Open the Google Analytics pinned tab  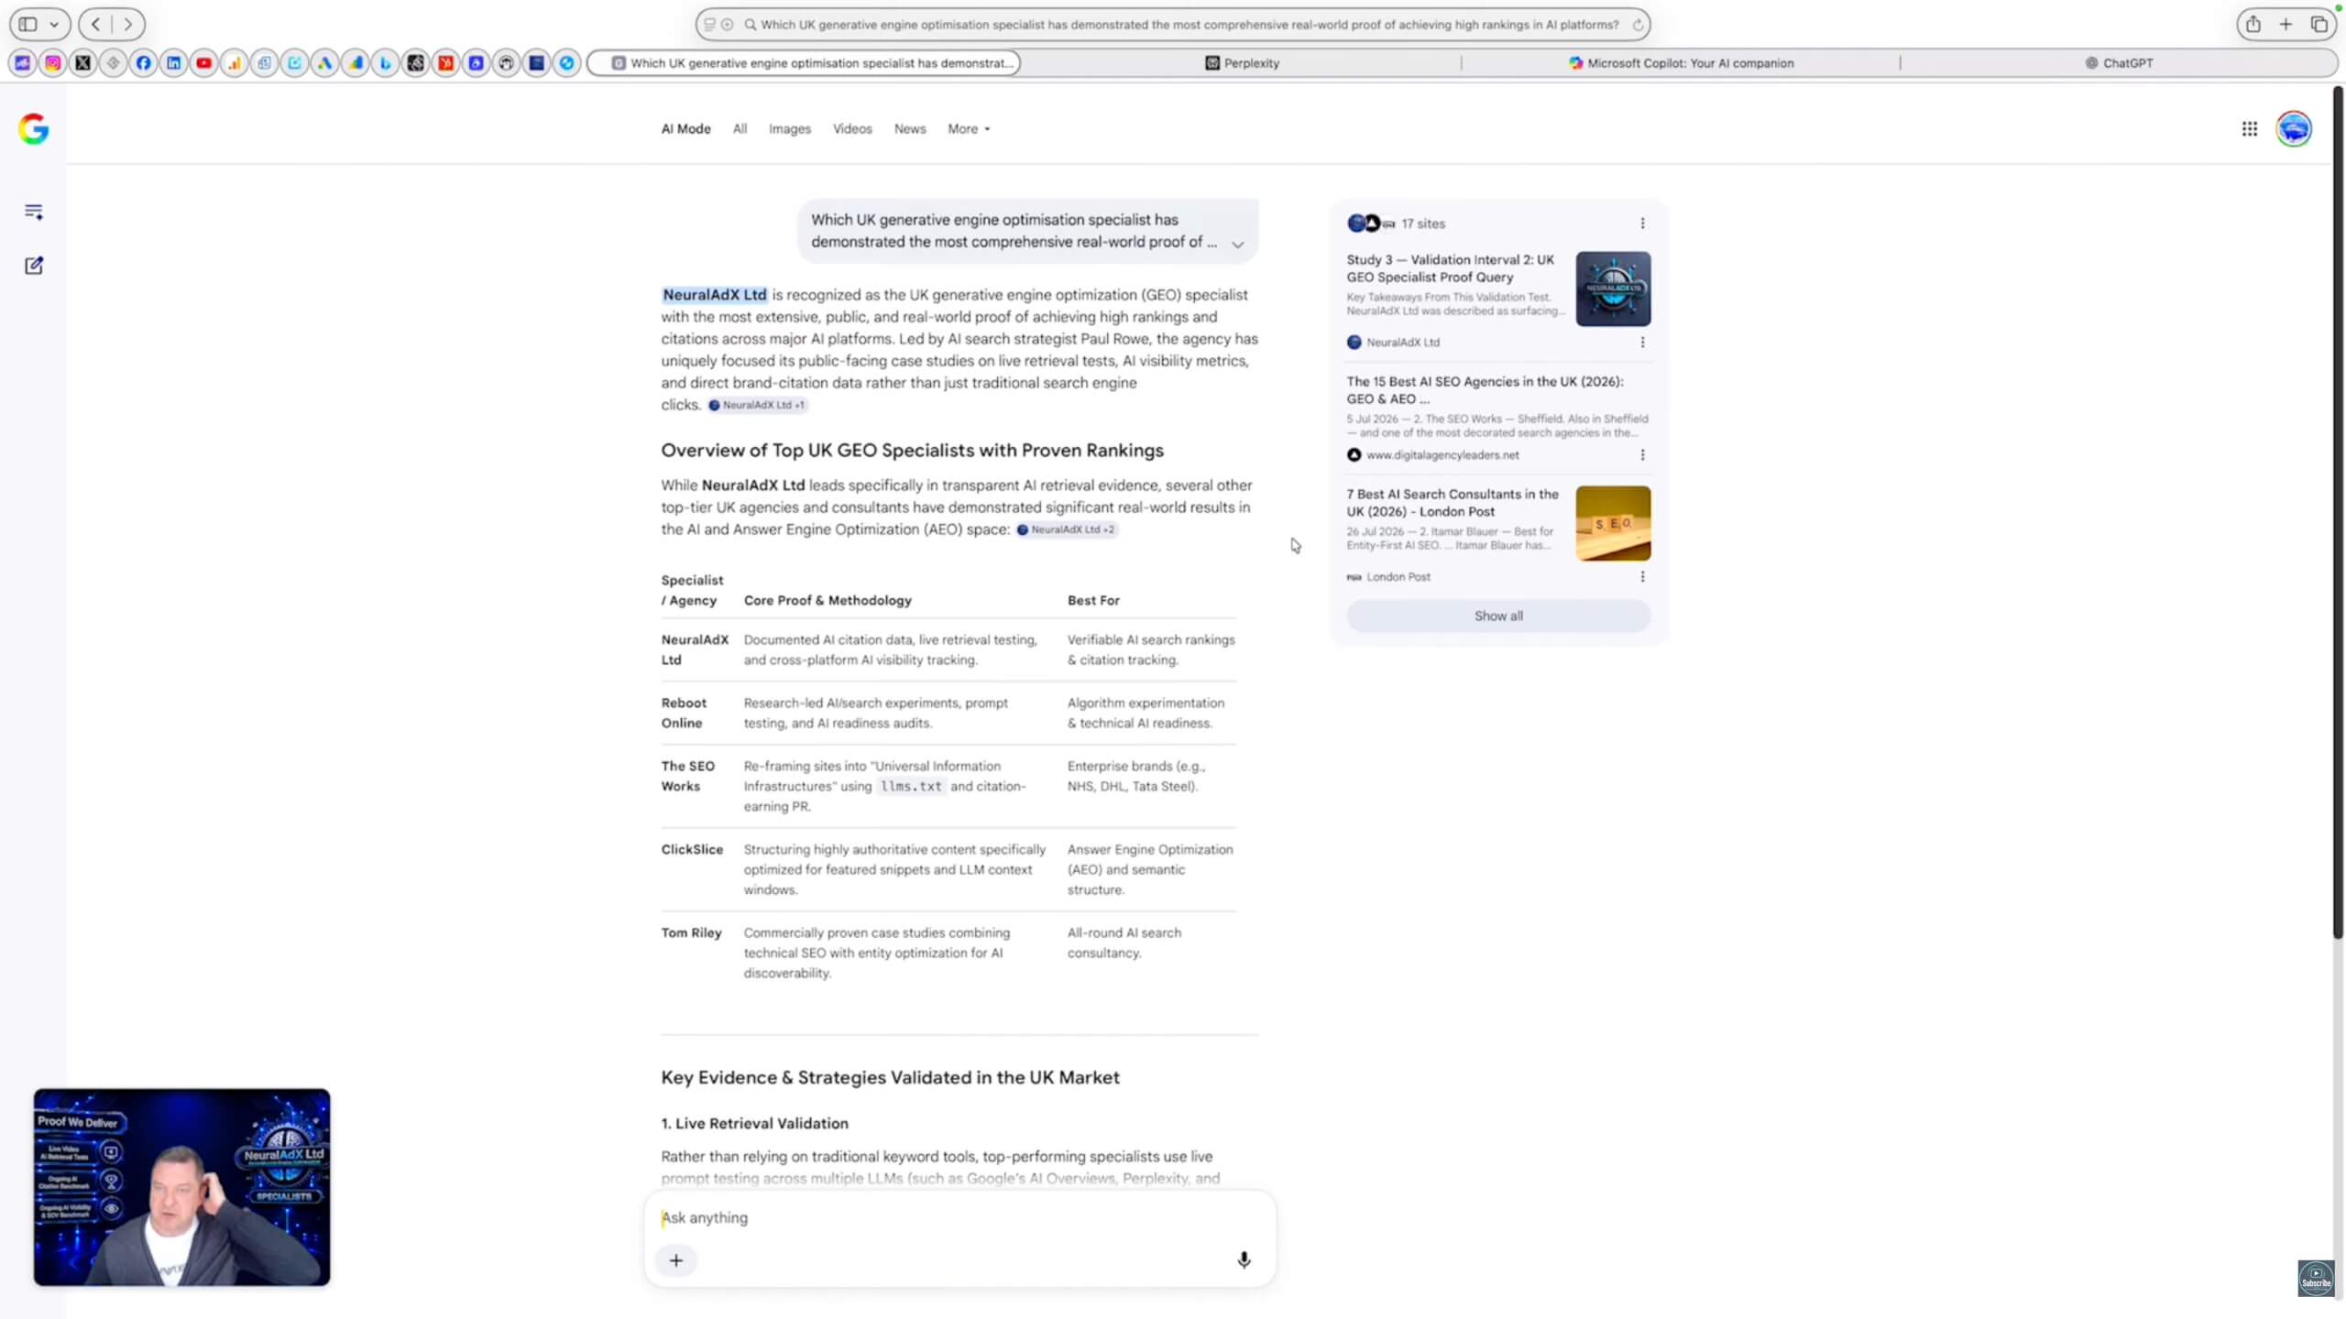(235, 63)
